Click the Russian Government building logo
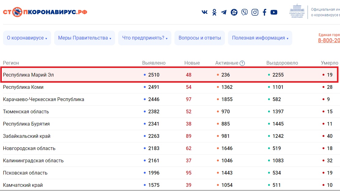This screenshot has height=192, width=340. pyautogui.click(x=297, y=11)
